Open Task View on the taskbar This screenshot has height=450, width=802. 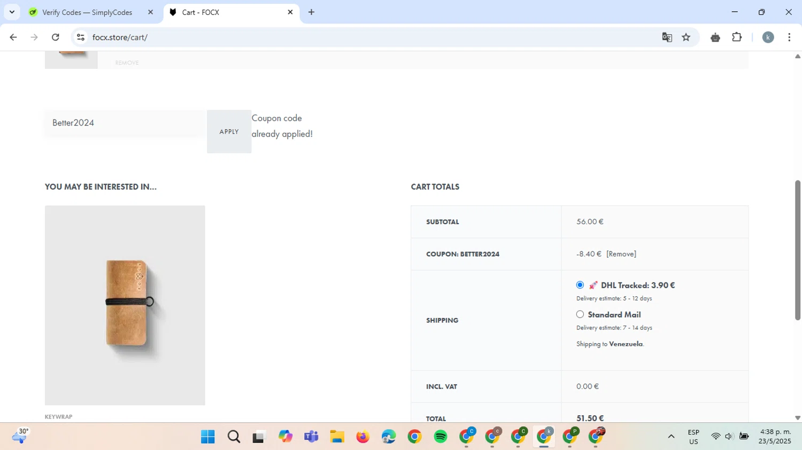click(x=259, y=437)
